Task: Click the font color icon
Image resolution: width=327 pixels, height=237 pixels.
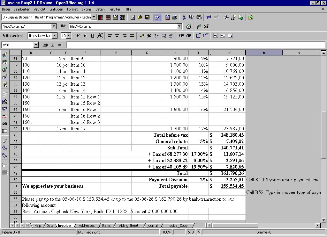Action: [100, 36]
